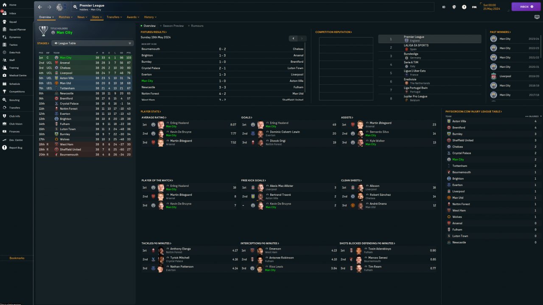Click the Man City title holders name
The image size is (543, 305).
(x=64, y=33)
